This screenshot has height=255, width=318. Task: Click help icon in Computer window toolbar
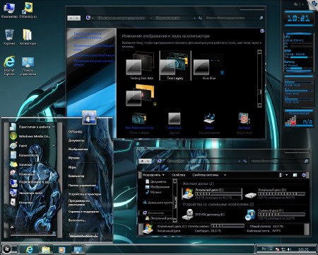pos(304,175)
